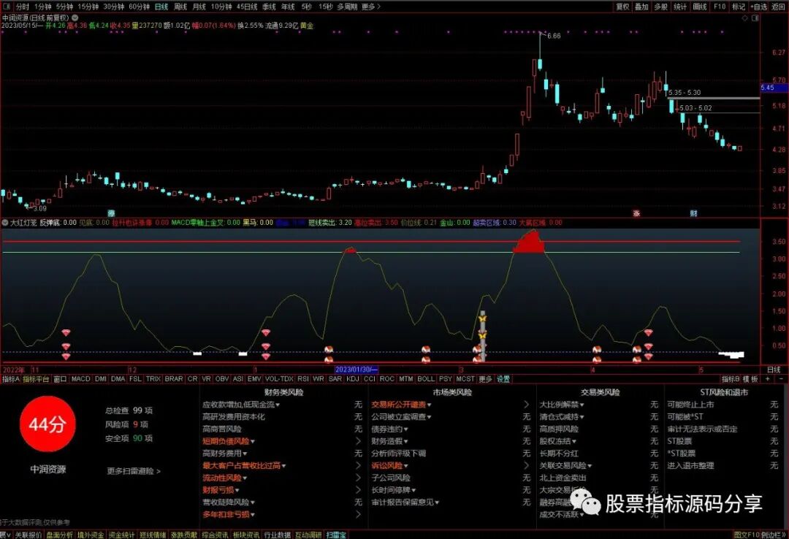789x539 pixels.
Task: Switch to the 分时 period tab
Action: (23, 7)
